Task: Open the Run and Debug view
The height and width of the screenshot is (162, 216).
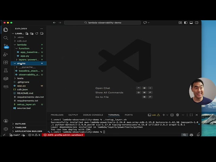Action: [x=6, y=54]
